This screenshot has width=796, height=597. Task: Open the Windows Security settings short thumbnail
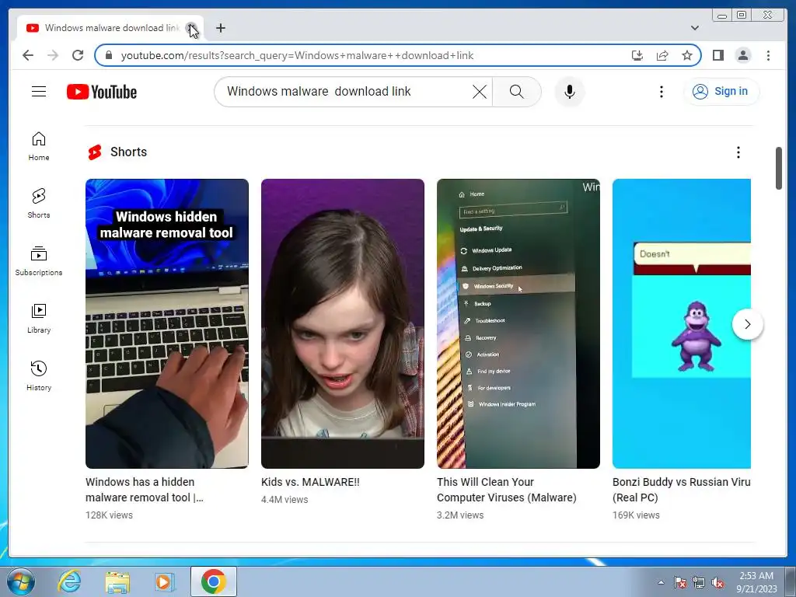click(518, 323)
